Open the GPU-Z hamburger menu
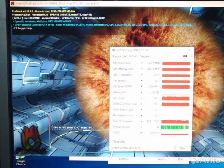 [191, 56]
